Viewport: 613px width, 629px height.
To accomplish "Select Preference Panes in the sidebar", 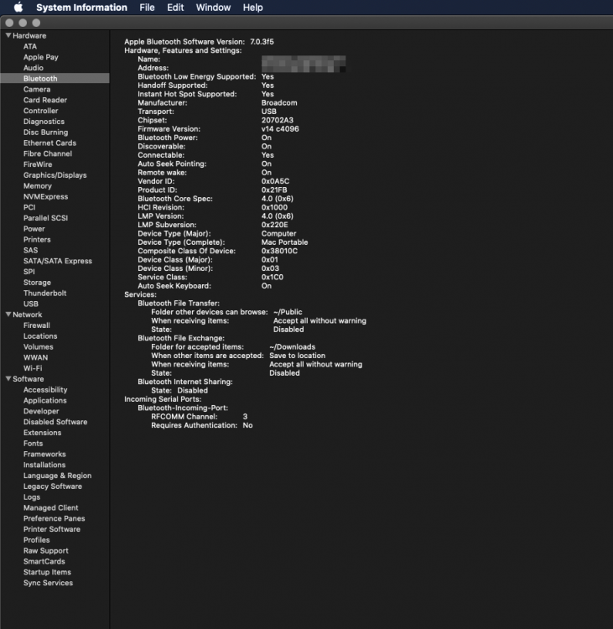I will (x=55, y=518).
